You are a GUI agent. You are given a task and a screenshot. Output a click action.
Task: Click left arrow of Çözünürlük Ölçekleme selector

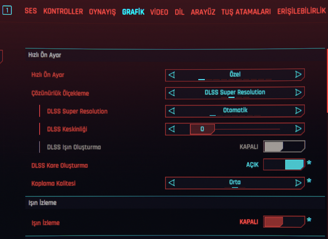[x=172, y=93]
